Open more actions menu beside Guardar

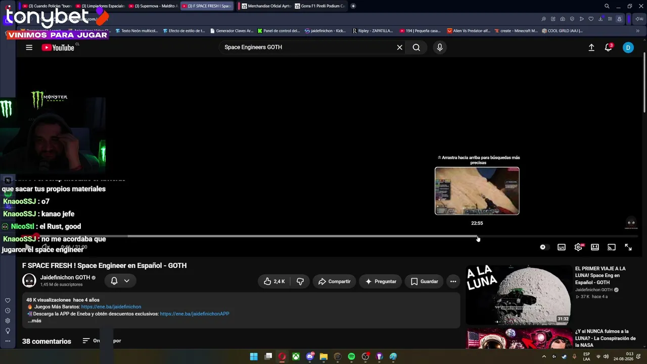pos(453,282)
